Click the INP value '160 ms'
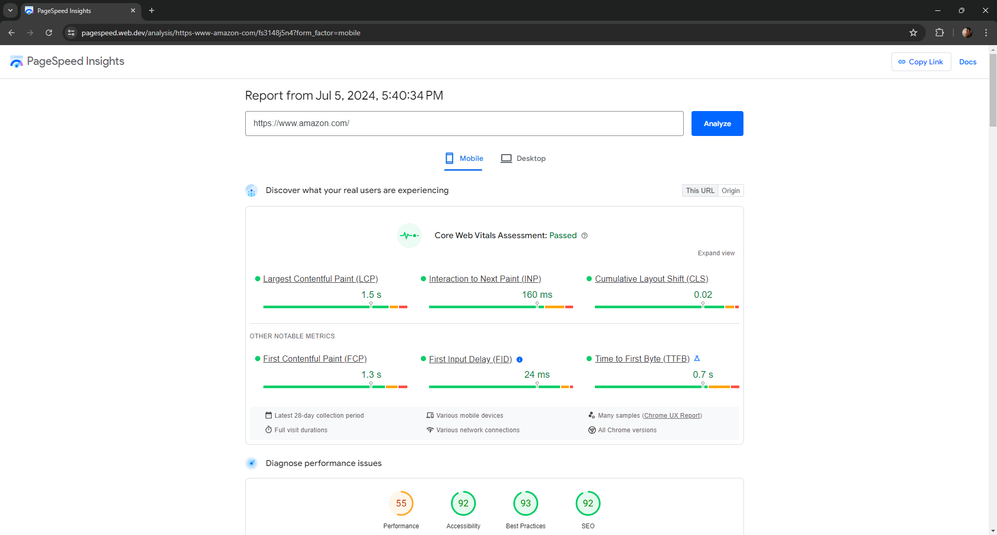 tap(537, 295)
